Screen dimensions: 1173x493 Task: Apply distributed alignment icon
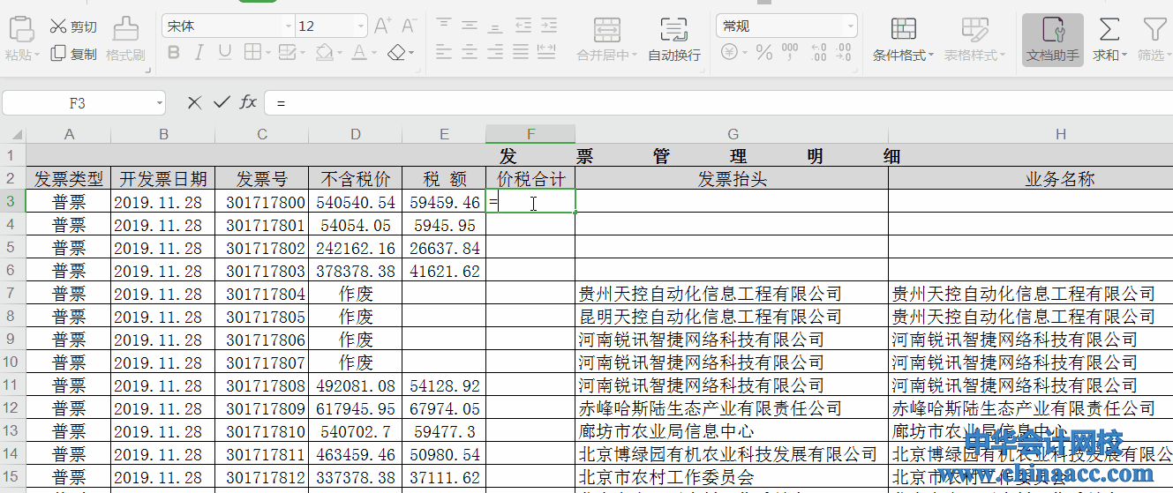[547, 53]
